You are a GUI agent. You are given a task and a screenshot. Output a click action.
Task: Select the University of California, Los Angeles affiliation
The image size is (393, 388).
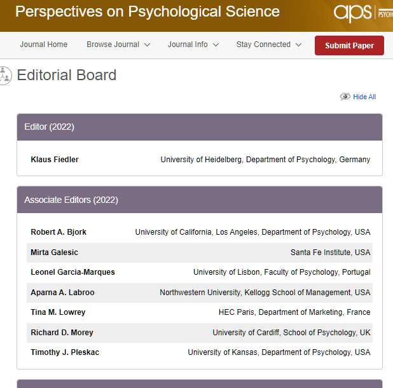click(x=252, y=232)
